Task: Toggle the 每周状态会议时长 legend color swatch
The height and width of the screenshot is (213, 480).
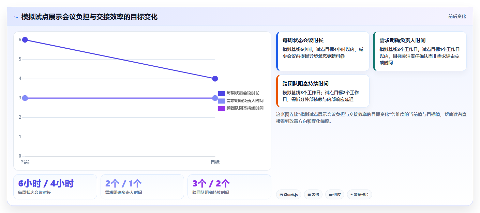Action: [x=222, y=93]
